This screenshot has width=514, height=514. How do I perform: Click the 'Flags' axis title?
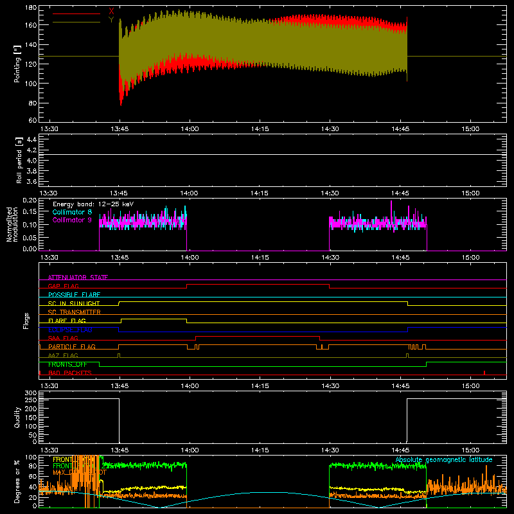click(x=26, y=321)
